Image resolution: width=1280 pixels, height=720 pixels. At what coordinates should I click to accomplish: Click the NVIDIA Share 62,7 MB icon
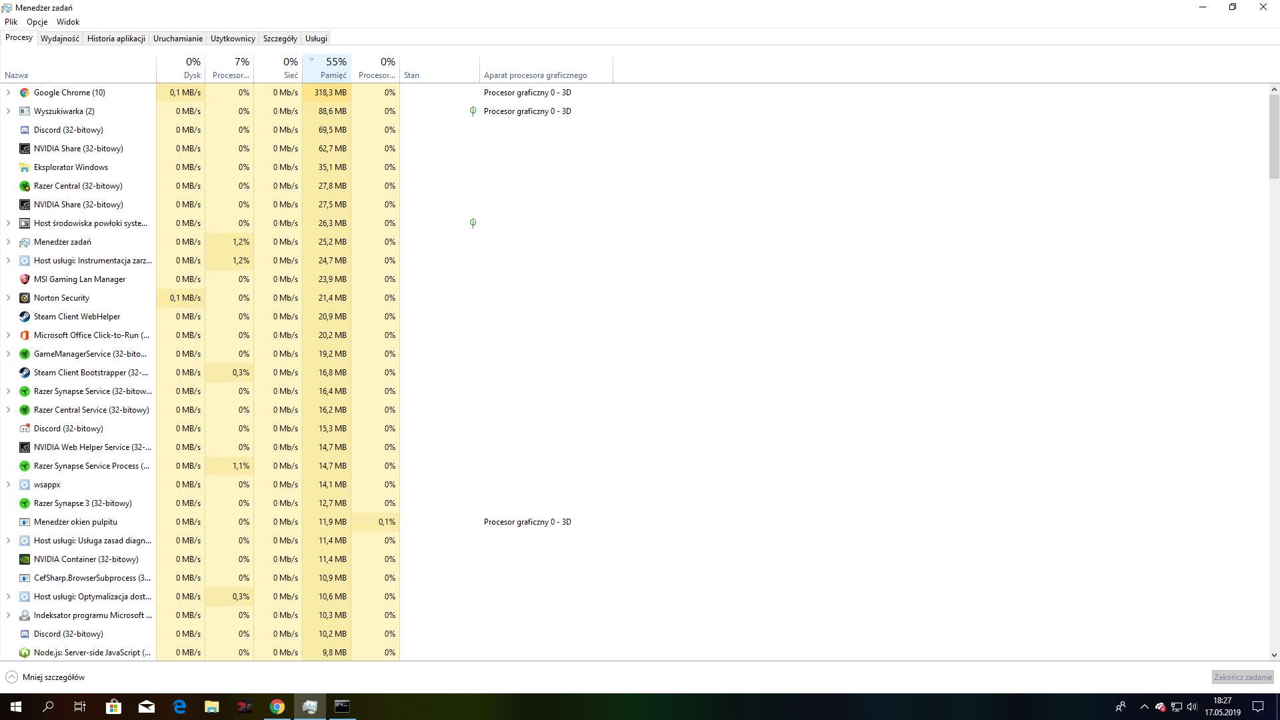[x=25, y=149]
